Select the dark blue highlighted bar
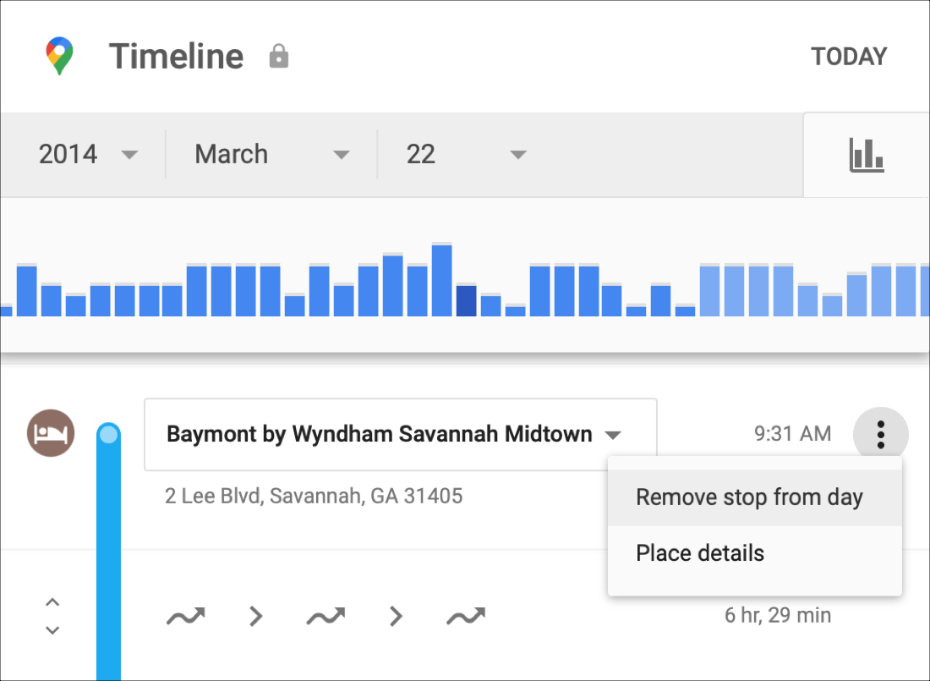 coord(466,300)
